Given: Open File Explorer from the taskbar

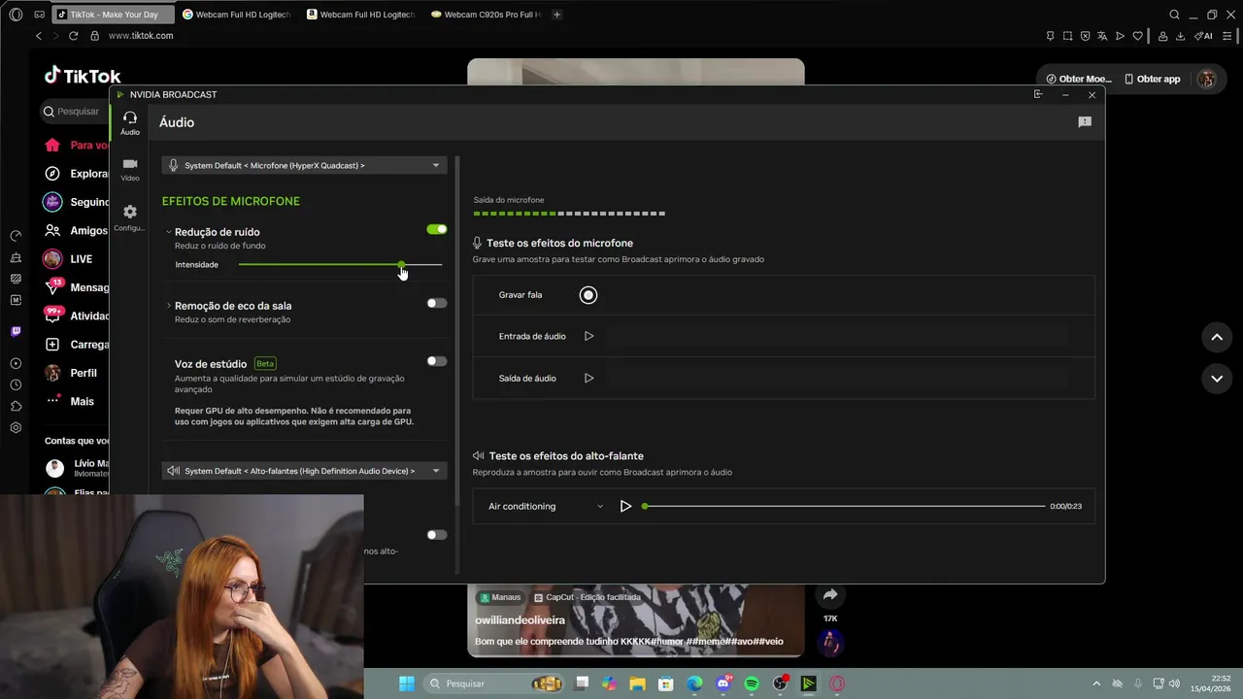Looking at the screenshot, I should [637, 683].
